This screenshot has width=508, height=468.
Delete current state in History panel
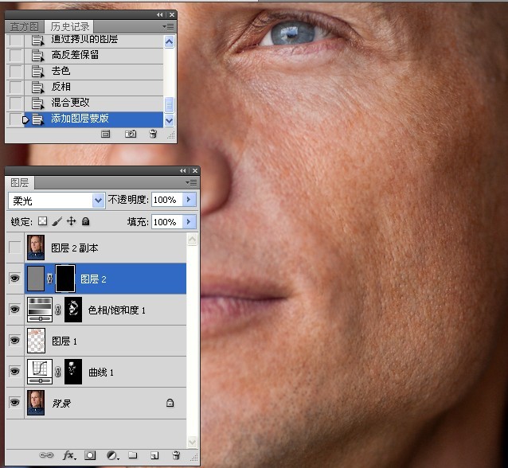[x=153, y=135]
